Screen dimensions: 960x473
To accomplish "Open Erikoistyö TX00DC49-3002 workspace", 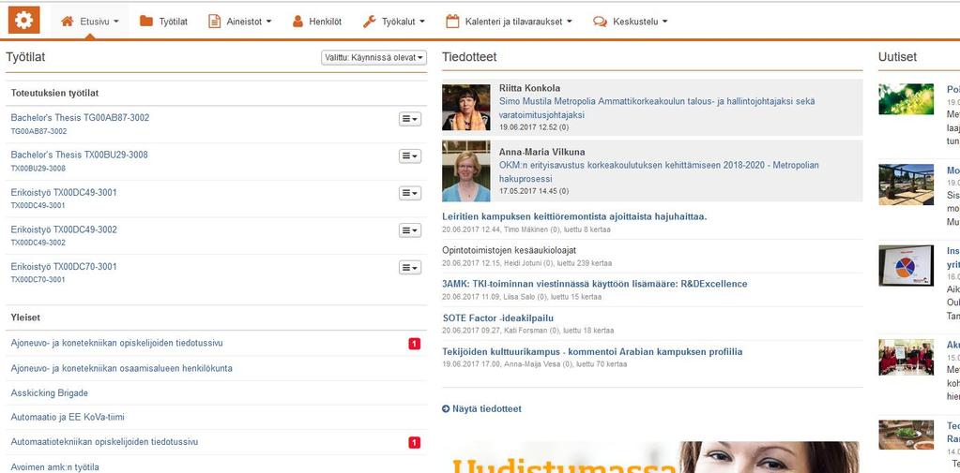I will pyautogui.click(x=64, y=229).
